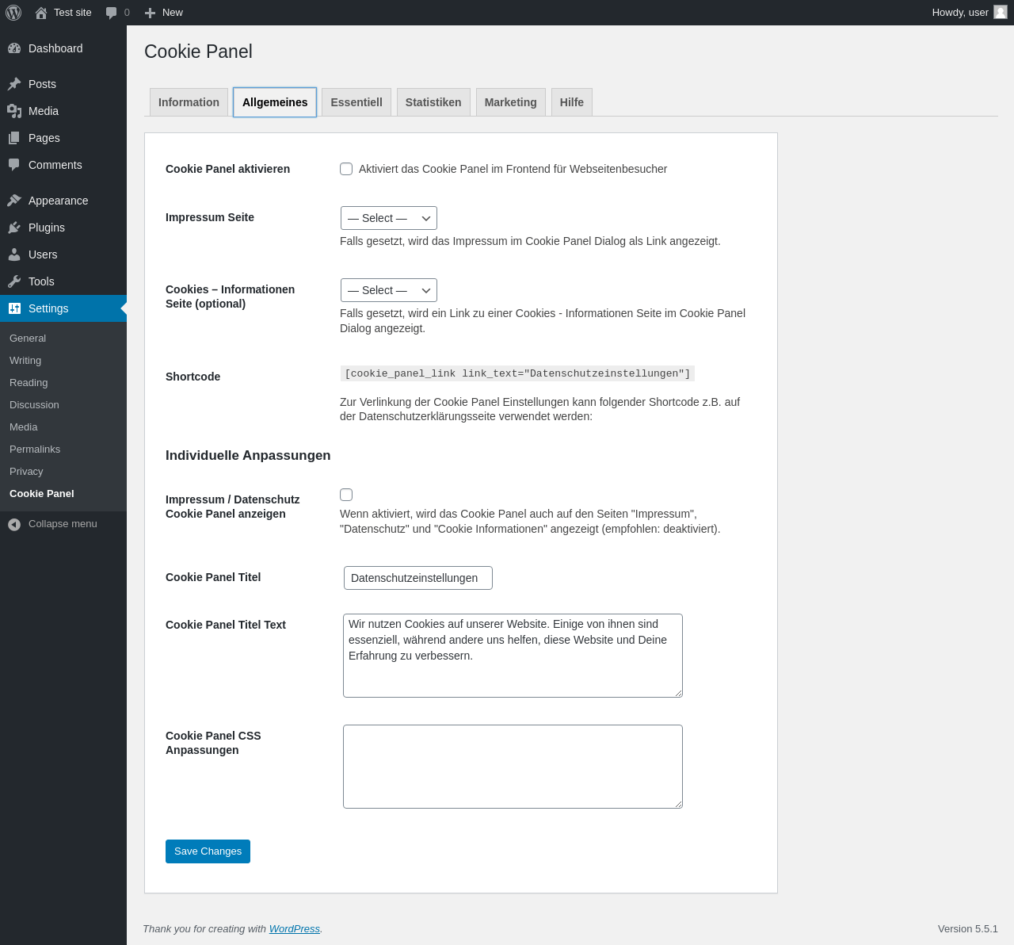Click the Users menu label

click(x=43, y=254)
